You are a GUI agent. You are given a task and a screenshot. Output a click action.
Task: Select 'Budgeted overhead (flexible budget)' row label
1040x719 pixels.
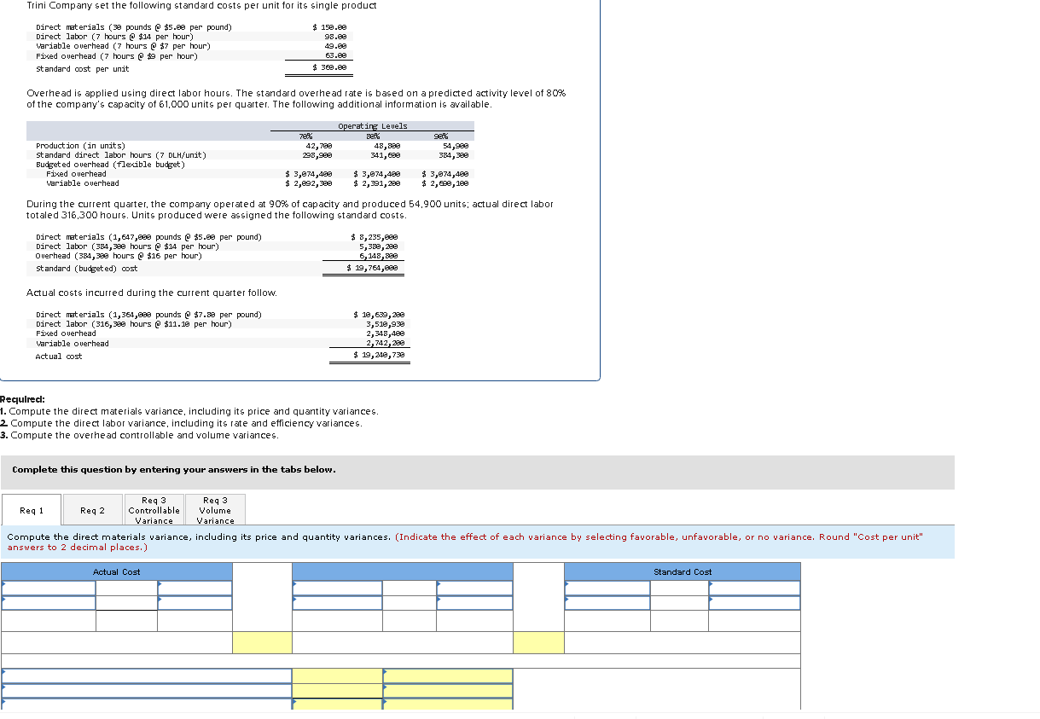tap(110, 164)
